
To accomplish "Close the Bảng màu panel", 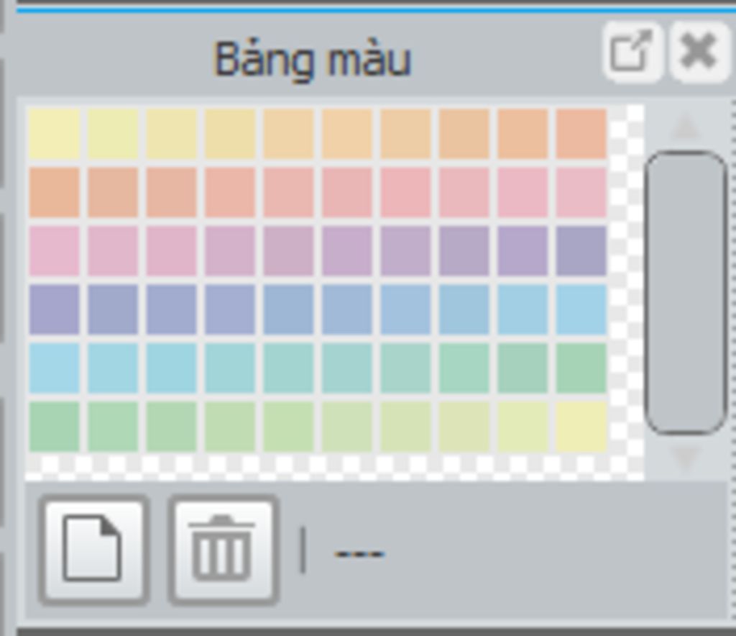I will click(699, 51).
